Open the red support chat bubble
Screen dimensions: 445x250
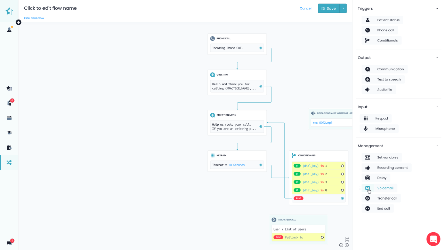433,239
